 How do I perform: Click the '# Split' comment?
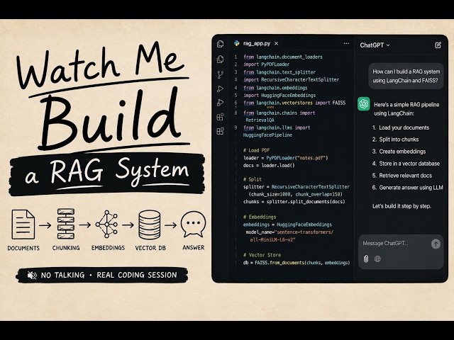click(253, 179)
